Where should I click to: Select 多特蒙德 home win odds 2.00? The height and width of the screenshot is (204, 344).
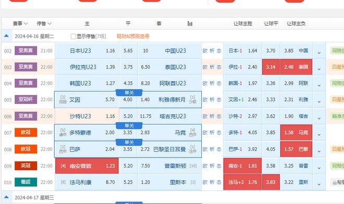[87, 133]
